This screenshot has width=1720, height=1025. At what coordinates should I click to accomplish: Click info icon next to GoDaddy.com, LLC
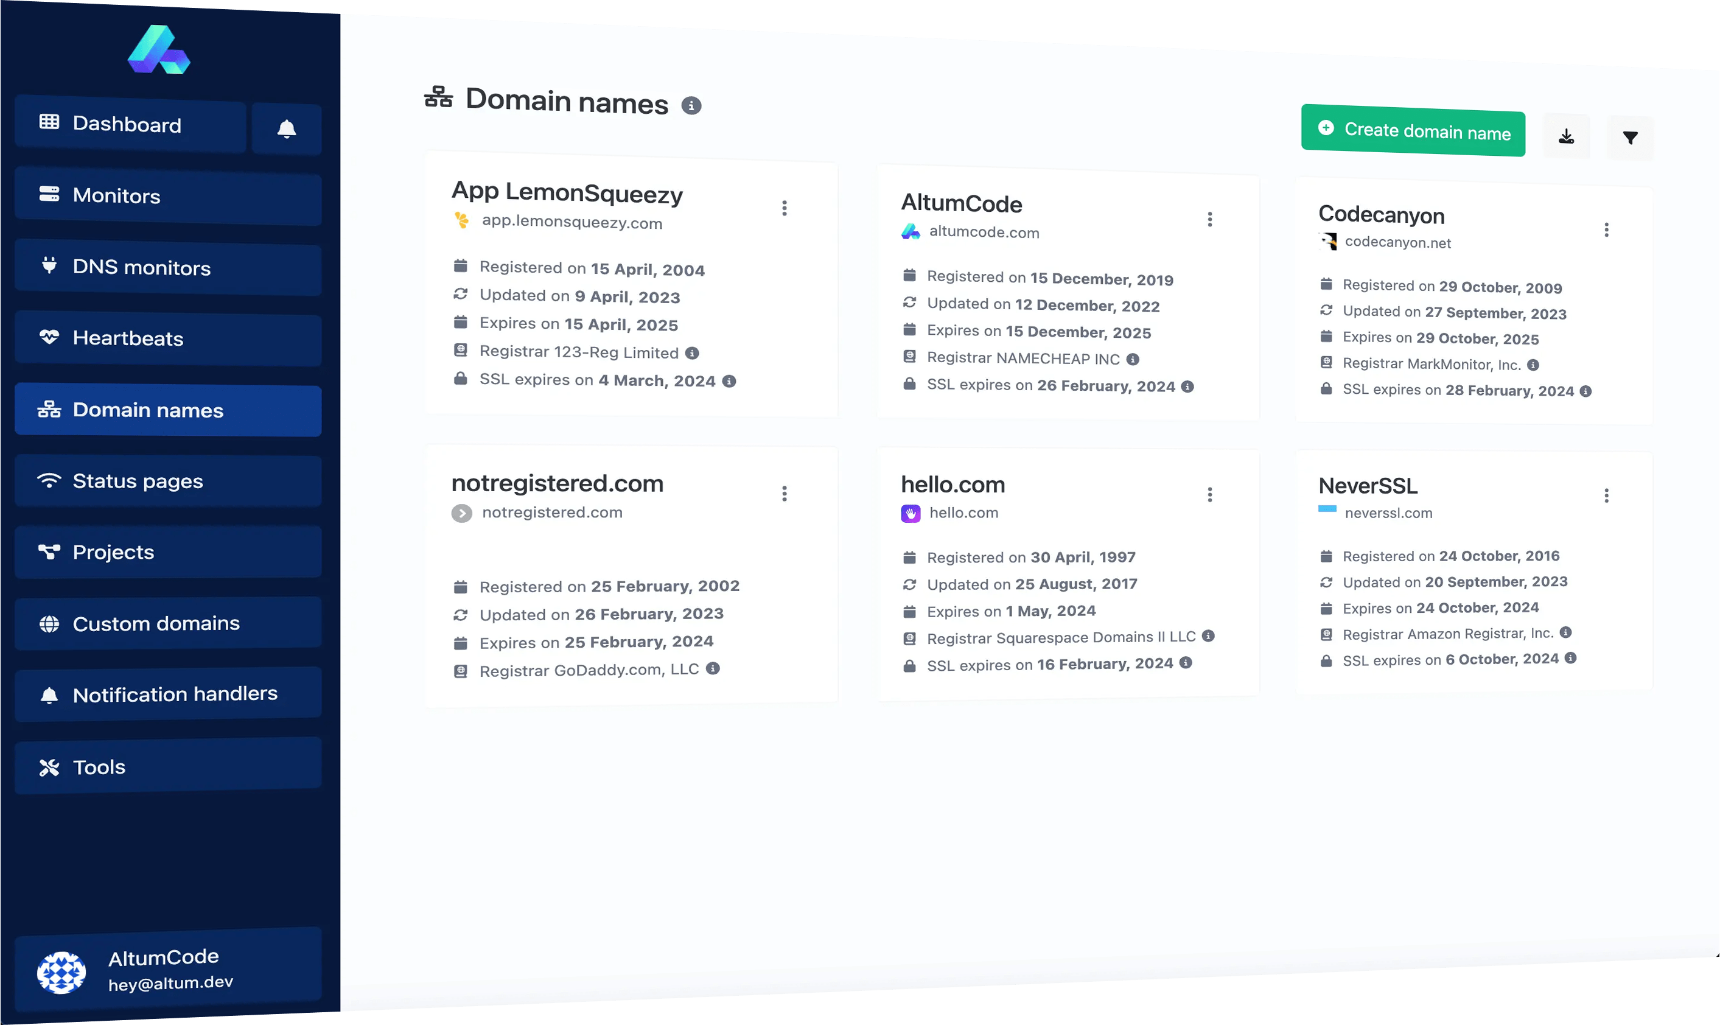pyautogui.click(x=713, y=668)
